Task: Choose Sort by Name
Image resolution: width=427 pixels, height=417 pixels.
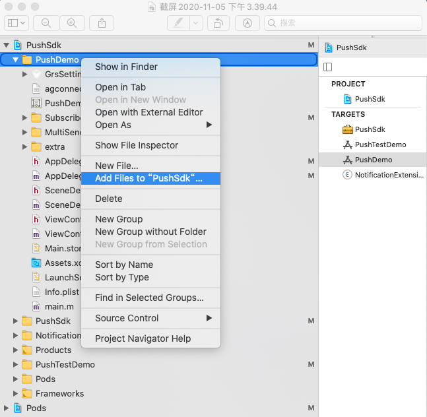Action: 151,265
